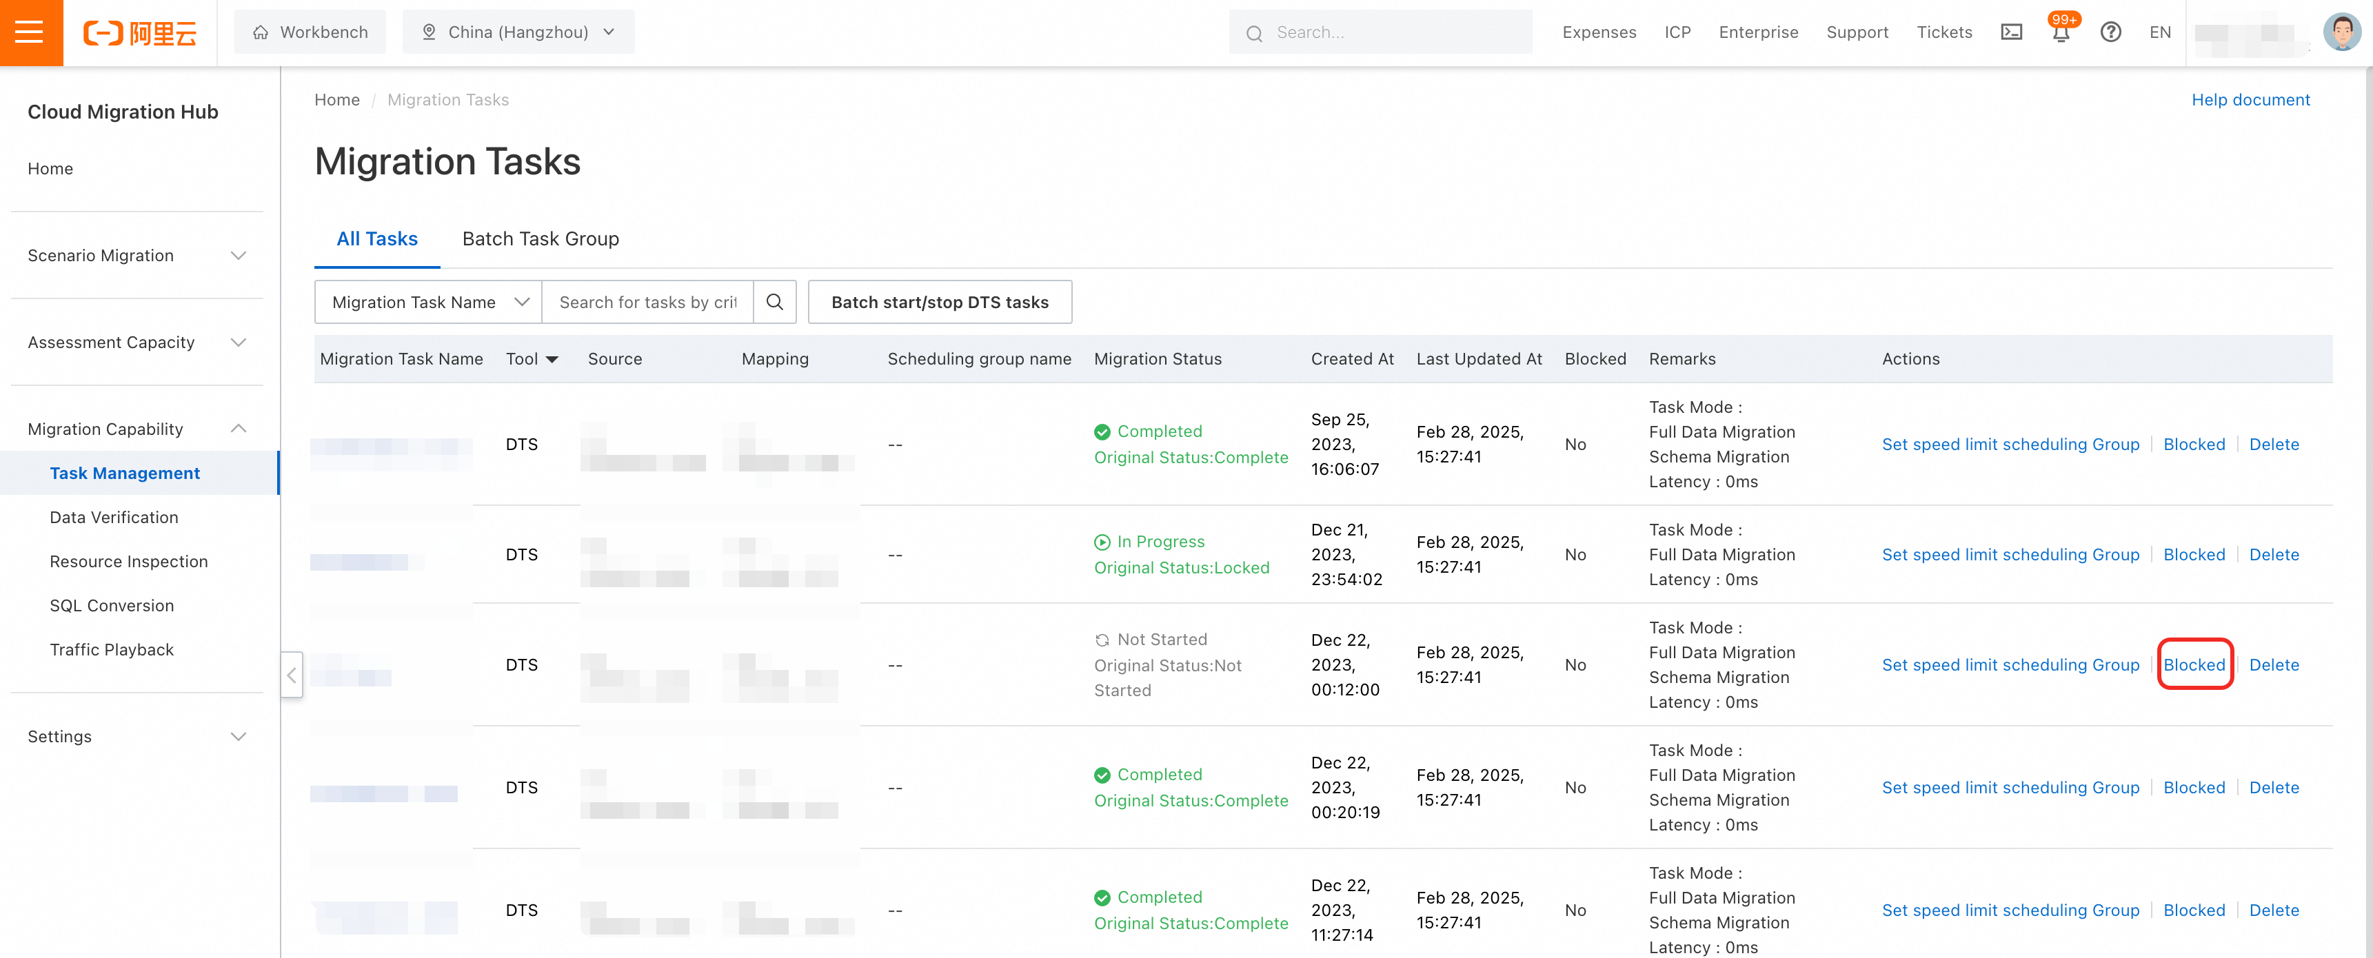The width and height of the screenshot is (2373, 958).
Task: Click the task search magnifier icon
Action: pos(775,302)
